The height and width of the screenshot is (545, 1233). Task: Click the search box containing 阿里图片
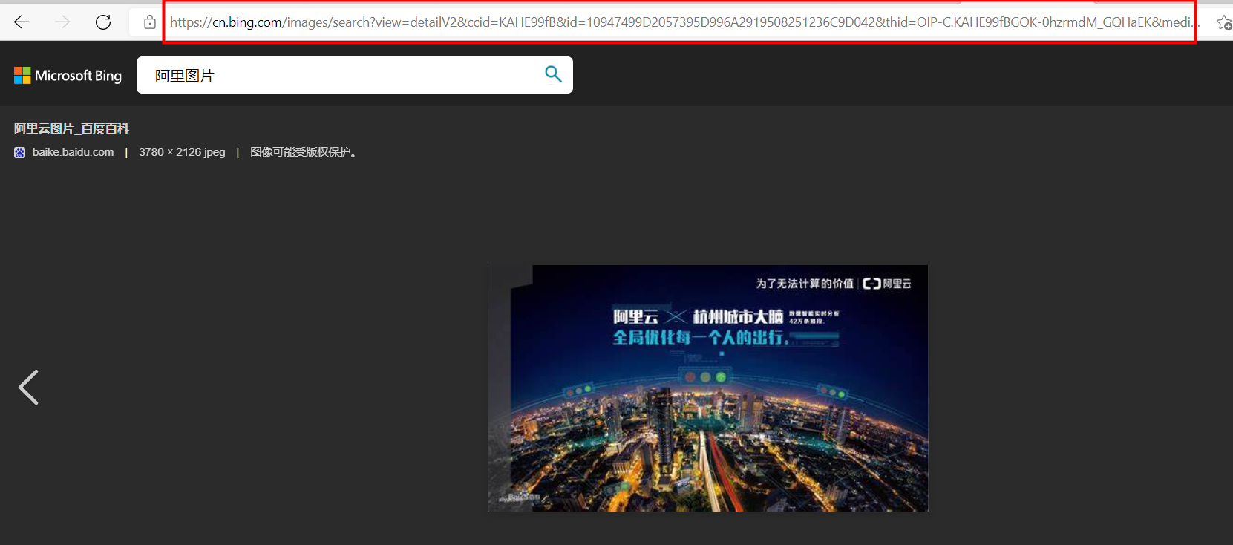pos(341,76)
